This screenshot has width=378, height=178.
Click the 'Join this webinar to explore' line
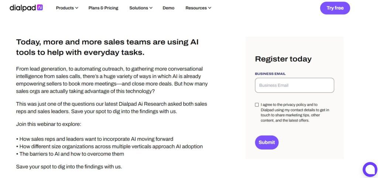coord(49,124)
